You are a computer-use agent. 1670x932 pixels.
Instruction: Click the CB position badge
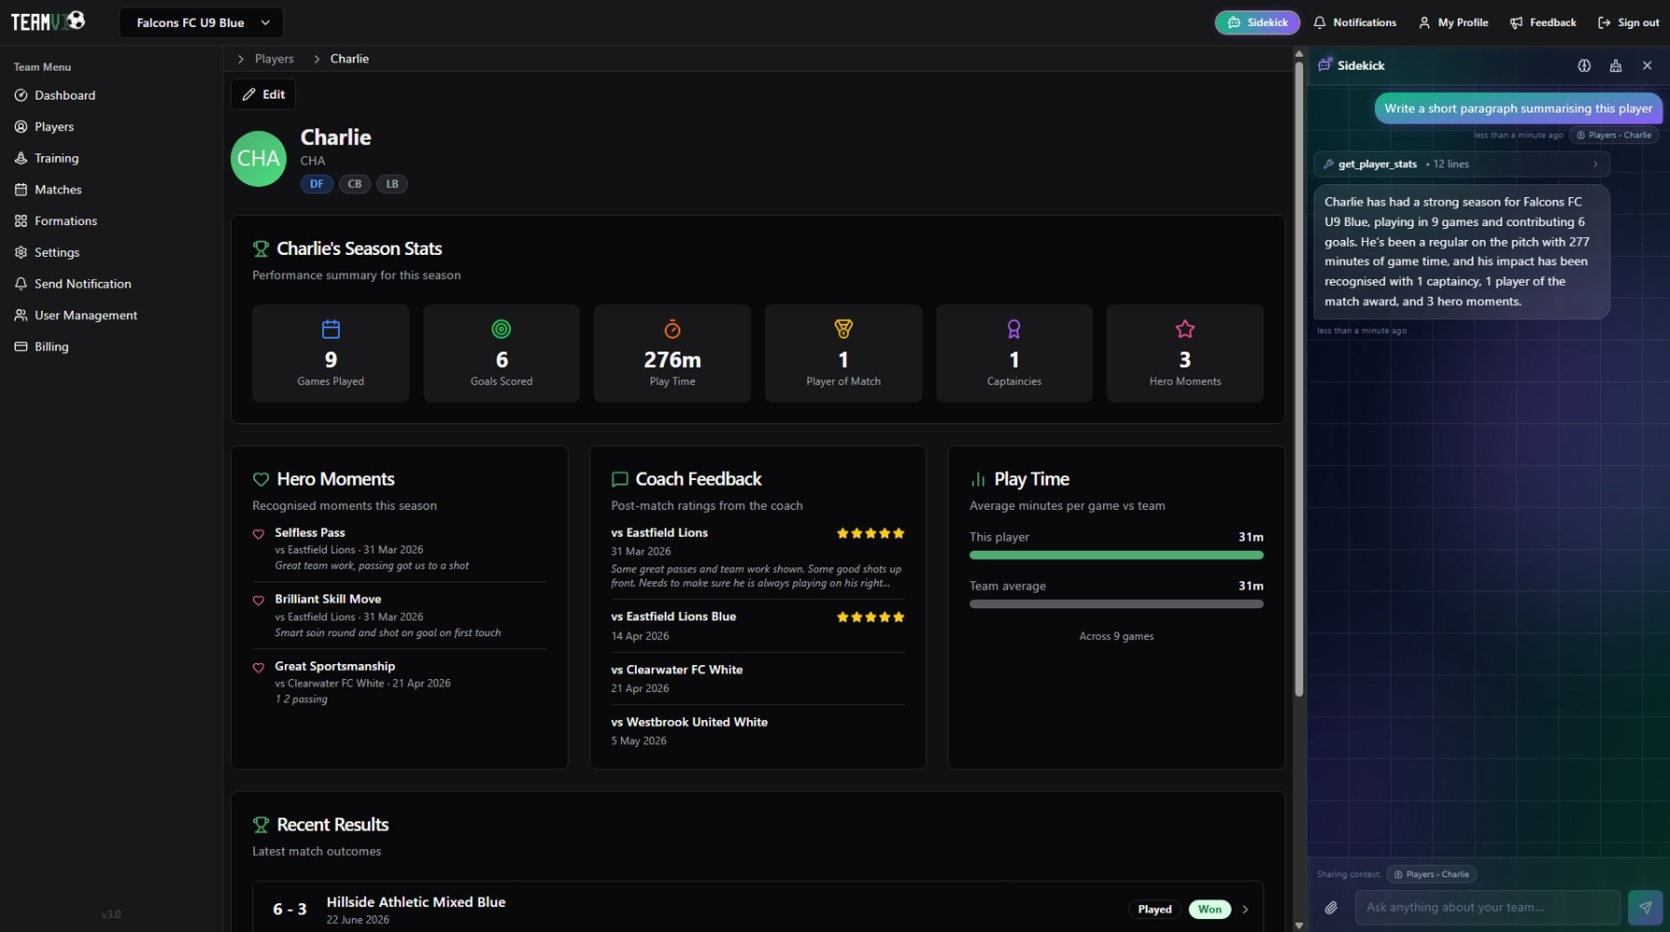pos(355,184)
